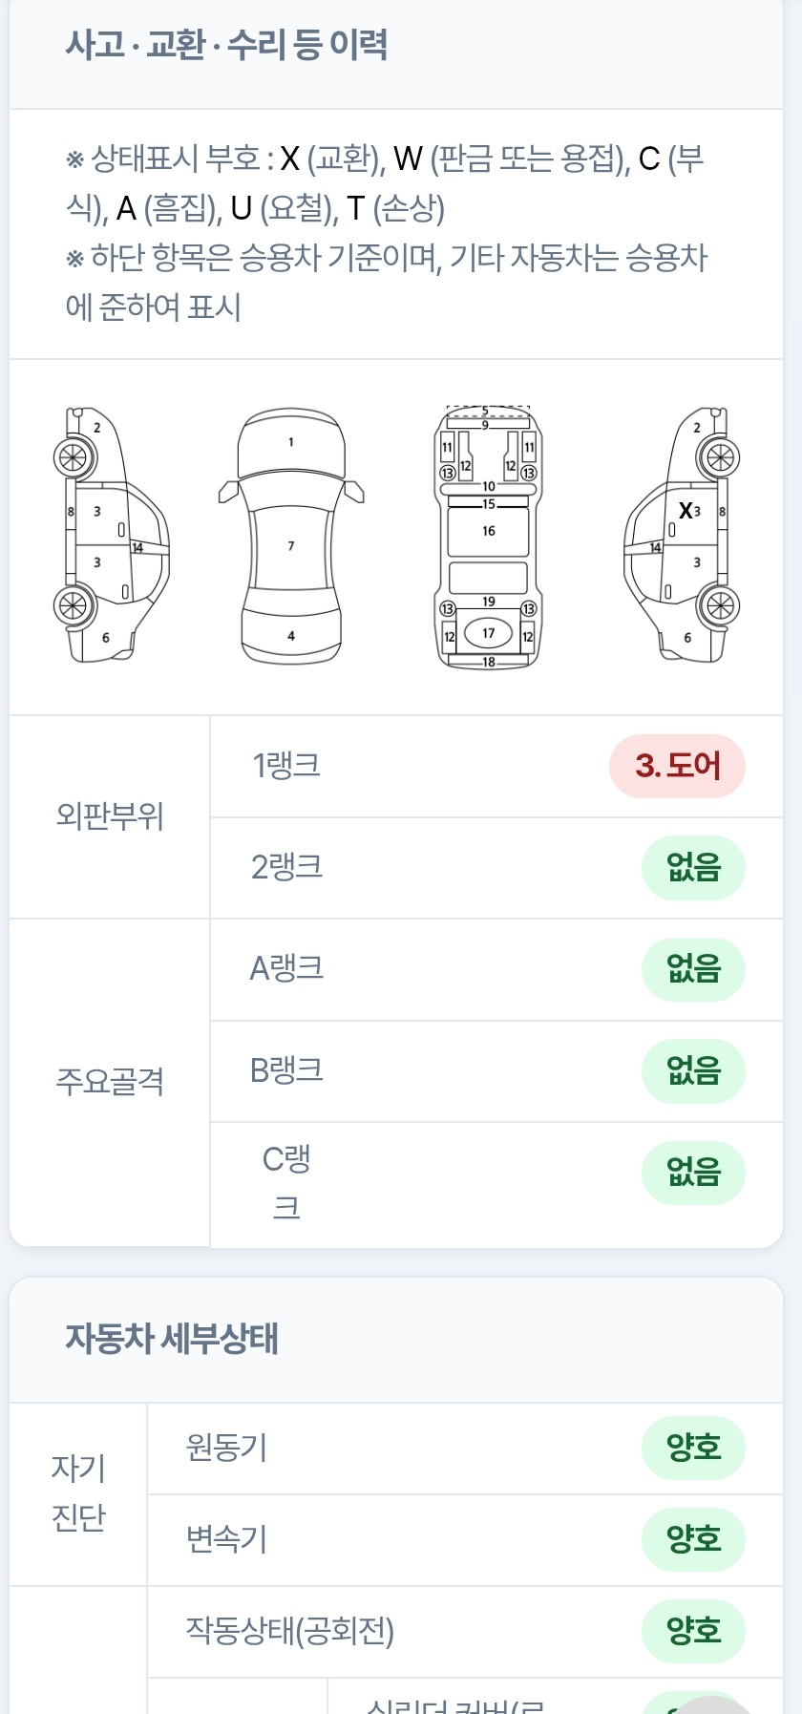Click the top view car diagram
802x1714 pixels.
click(291, 537)
